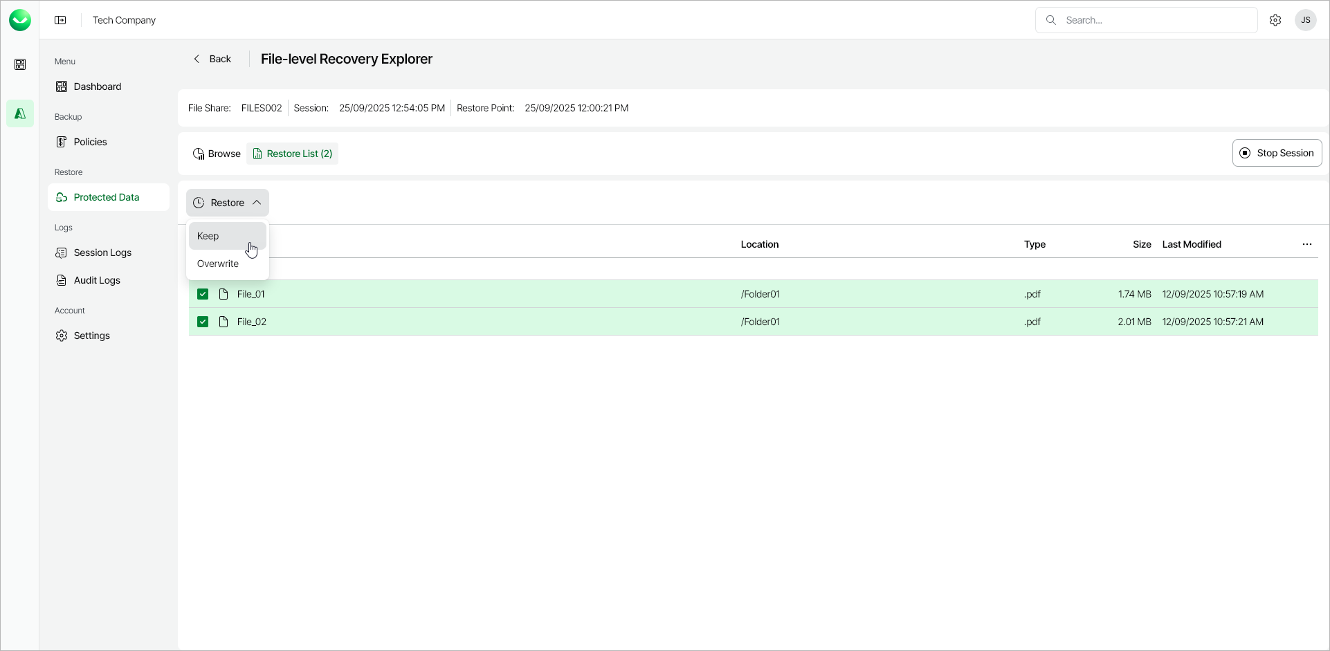Click the sidebar collapse panel icon
Screen dimensions: 1330x651
click(x=60, y=20)
